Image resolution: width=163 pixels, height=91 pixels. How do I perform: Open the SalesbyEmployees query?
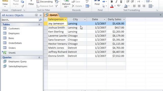[18, 66]
